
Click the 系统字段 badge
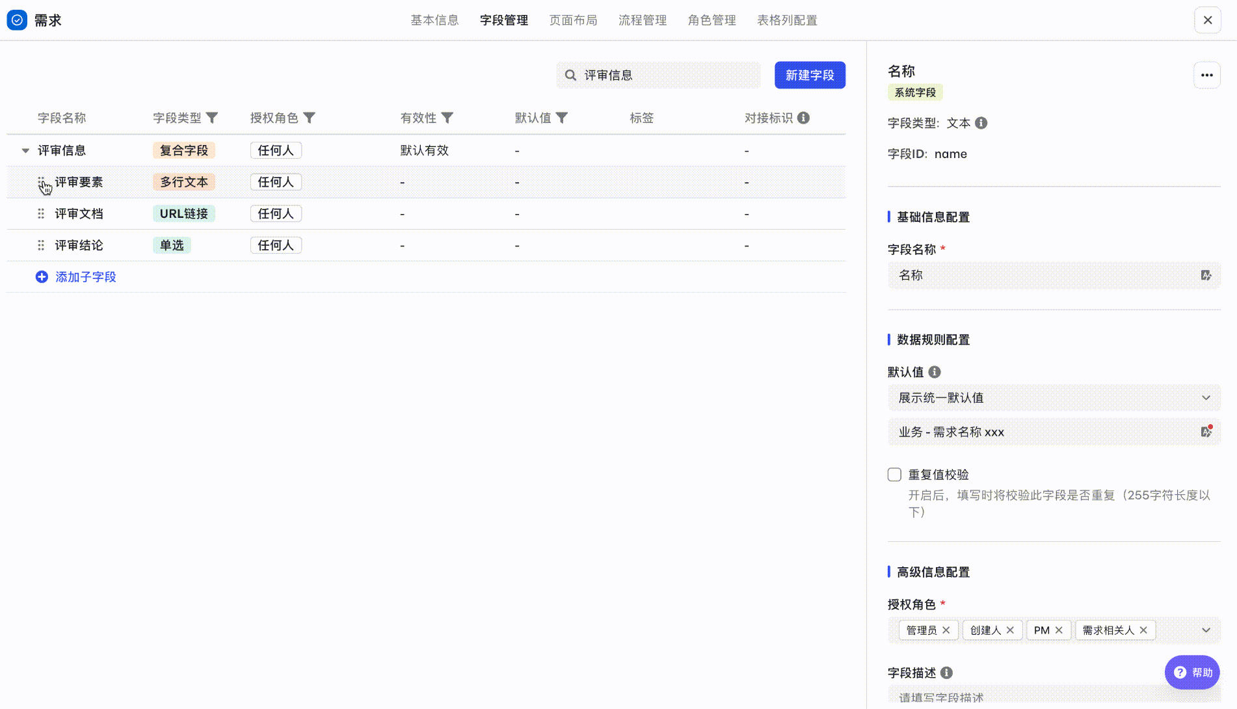(x=915, y=92)
